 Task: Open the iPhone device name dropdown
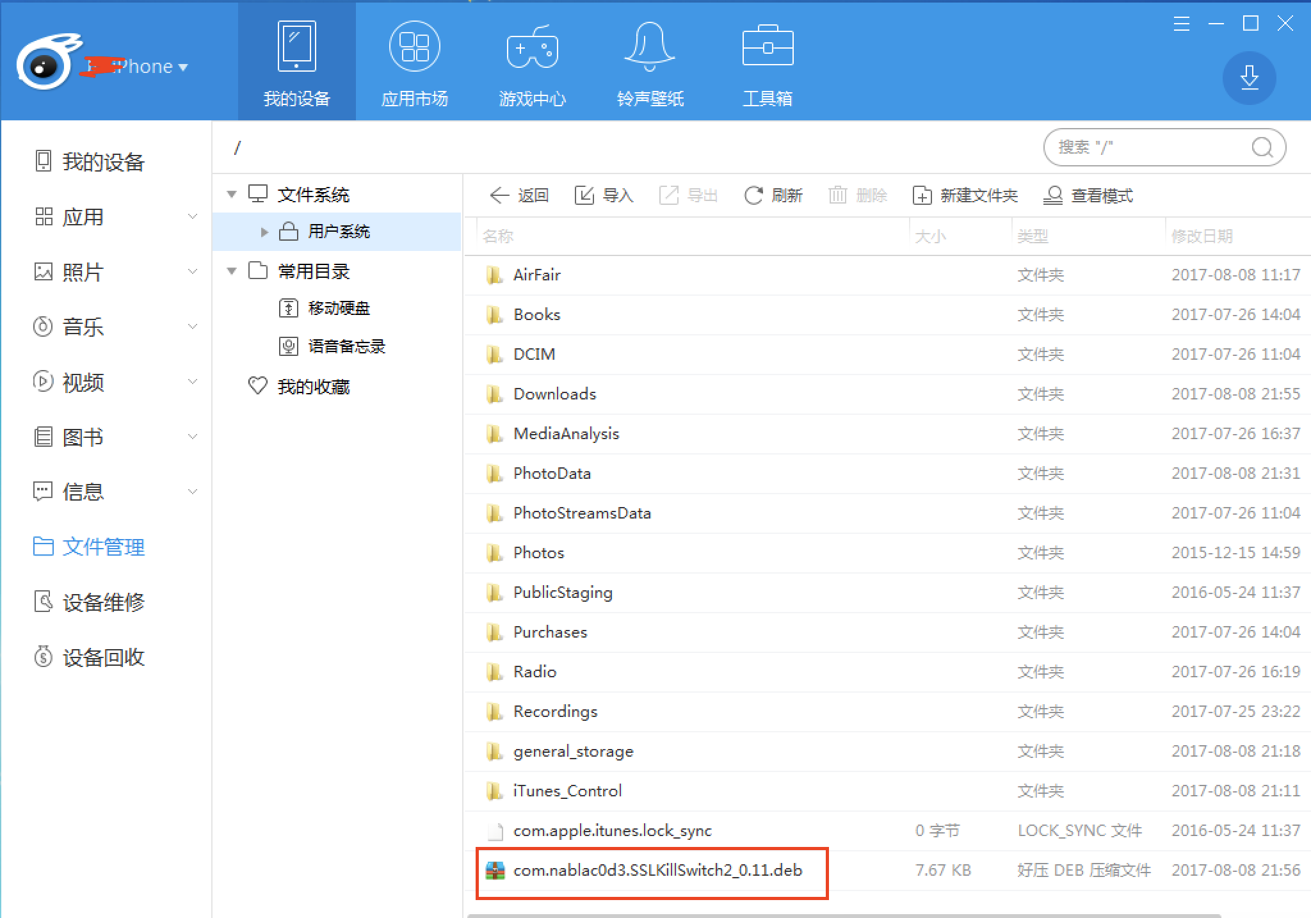(182, 67)
